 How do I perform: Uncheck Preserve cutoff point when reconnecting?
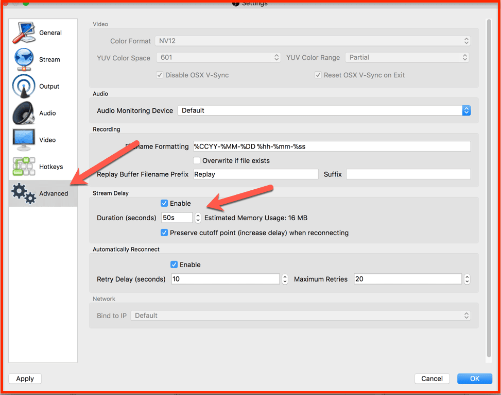click(x=164, y=233)
